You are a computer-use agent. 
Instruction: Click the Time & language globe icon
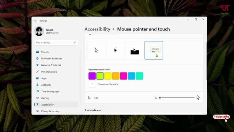pos(37,91)
